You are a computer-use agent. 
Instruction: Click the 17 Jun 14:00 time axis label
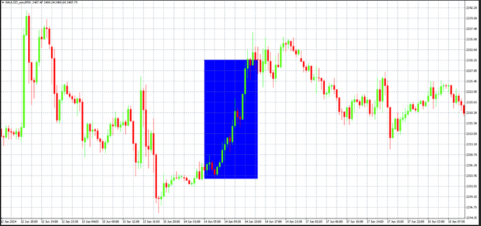click(375, 221)
